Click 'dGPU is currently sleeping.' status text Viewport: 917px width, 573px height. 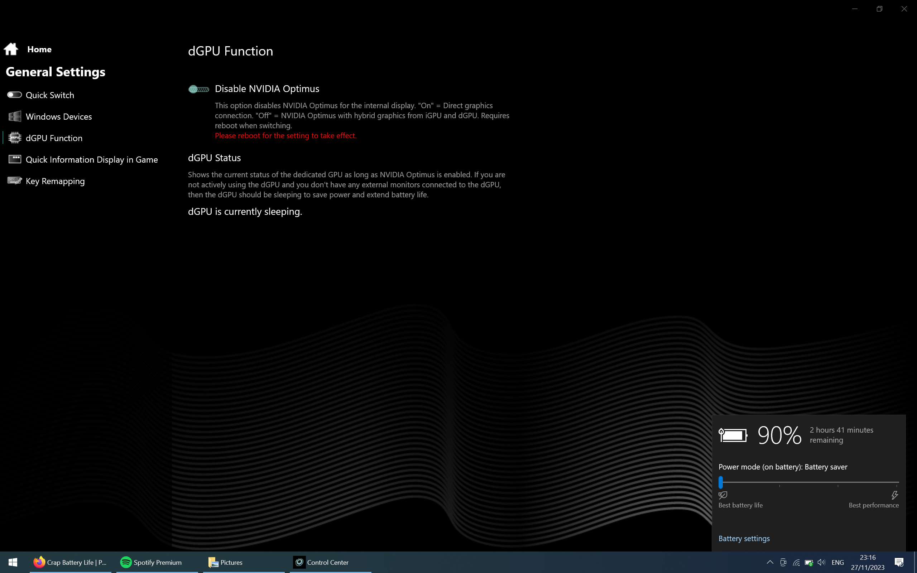pos(245,211)
